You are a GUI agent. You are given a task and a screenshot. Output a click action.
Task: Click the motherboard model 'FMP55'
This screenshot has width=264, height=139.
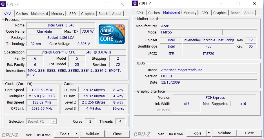pyautogui.click(x=191, y=32)
